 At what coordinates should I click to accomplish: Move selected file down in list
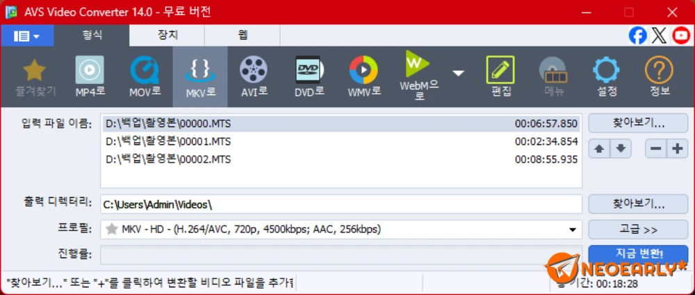621,149
